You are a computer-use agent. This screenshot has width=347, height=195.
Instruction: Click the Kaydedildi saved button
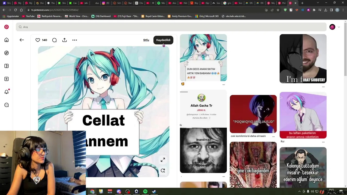[x=163, y=40]
